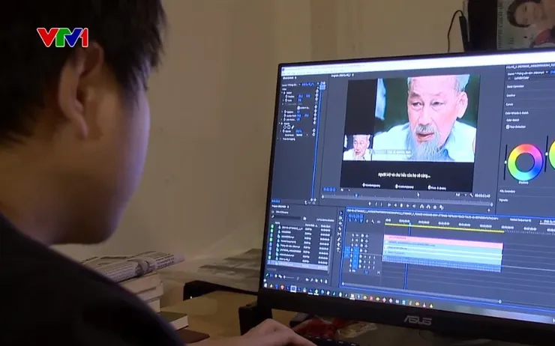Open Program monitor settings wrench

(x=471, y=195)
